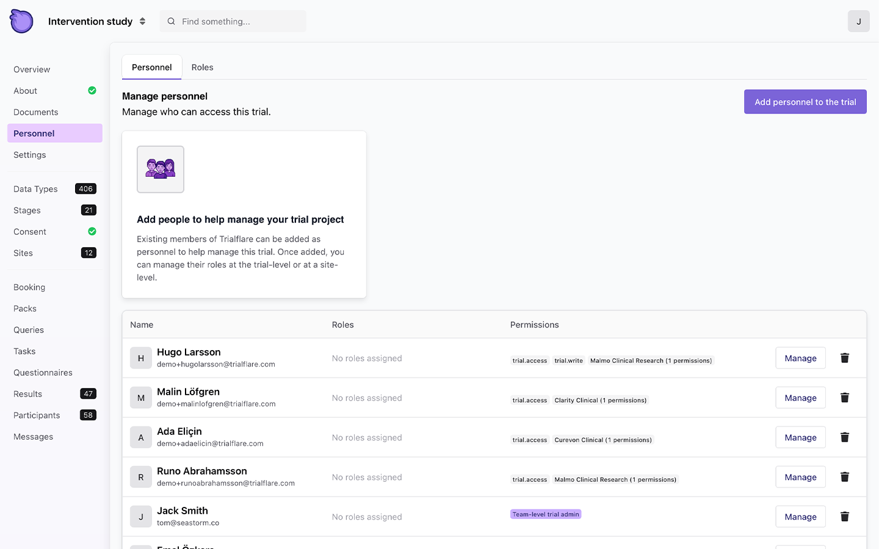Click the people group illustration icon
The height and width of the screenshot is (549, 879).
click(161, 169)
